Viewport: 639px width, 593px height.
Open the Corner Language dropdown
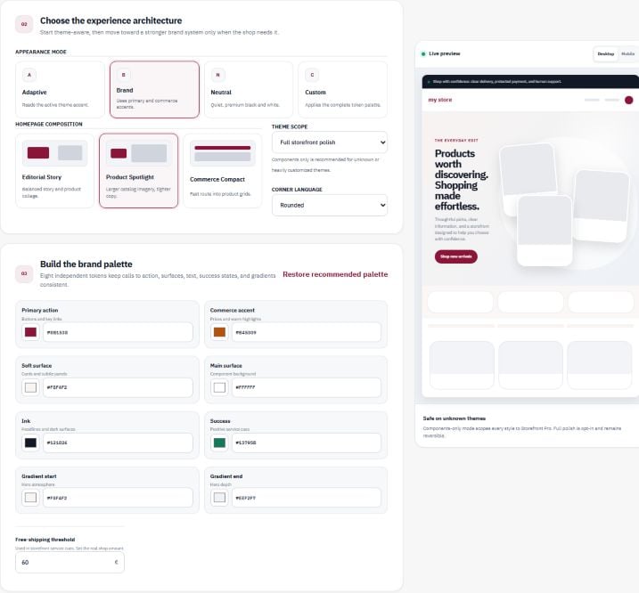tap(329, 205)
